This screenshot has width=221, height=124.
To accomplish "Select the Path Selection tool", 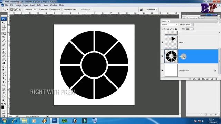I will [x=3, y=82].
